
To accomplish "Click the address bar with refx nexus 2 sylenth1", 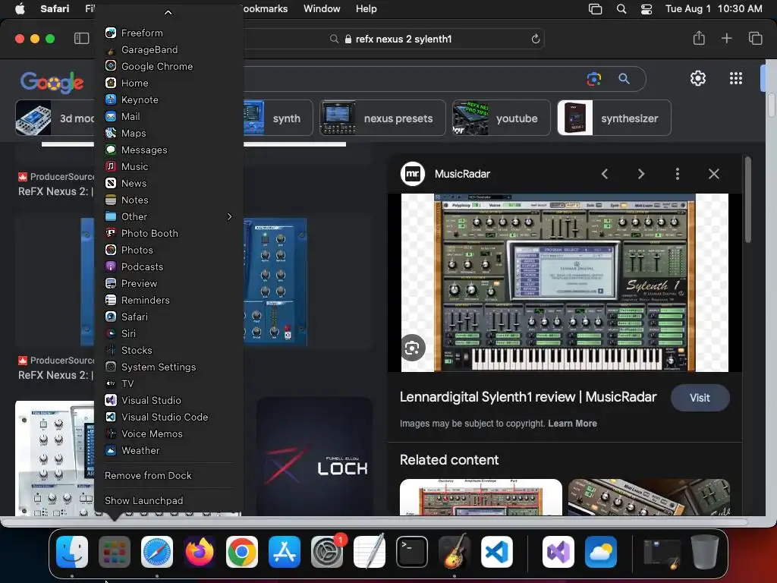I will click(404, 39).
